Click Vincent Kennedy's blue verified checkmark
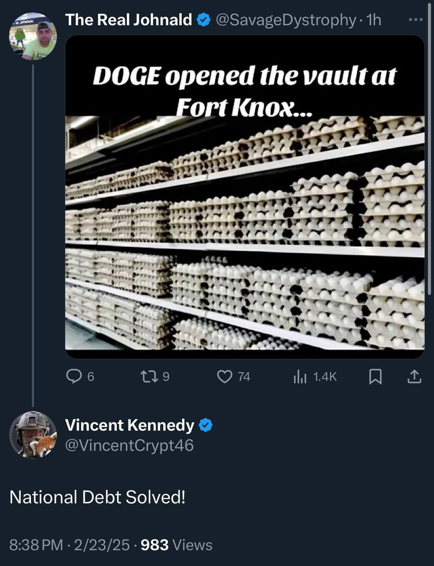This screenshot has width=434, height=566. click(x=206, y=425)
